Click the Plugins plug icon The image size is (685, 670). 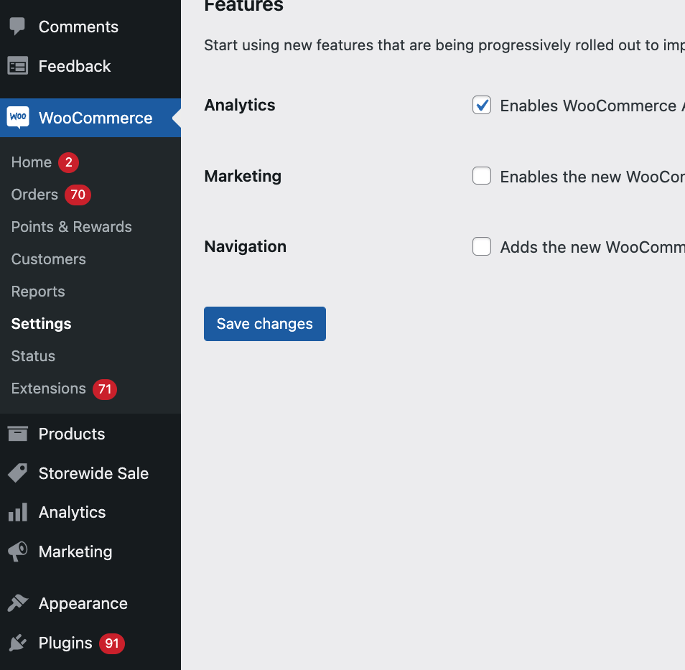coord(17,643)
